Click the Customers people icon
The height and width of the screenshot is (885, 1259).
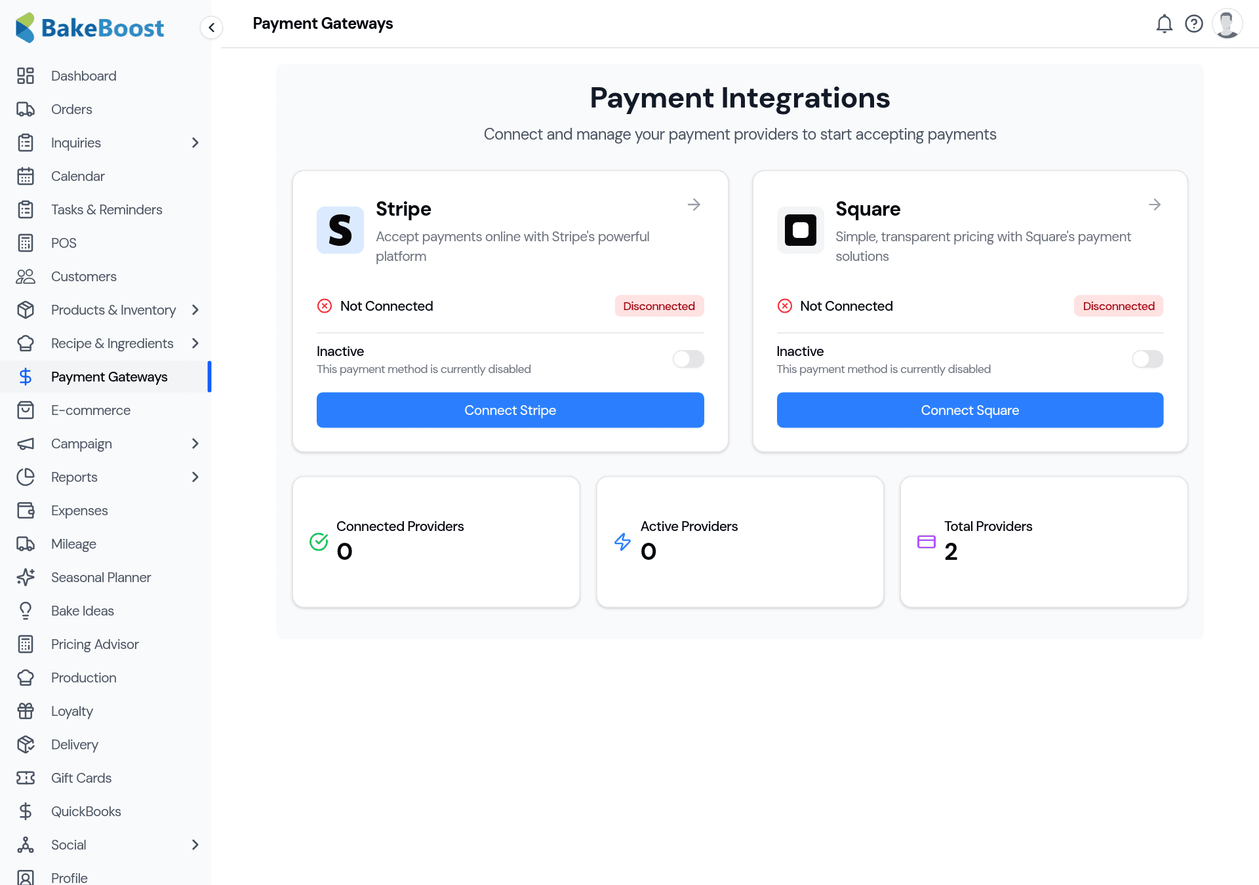(x=26, y=277)
